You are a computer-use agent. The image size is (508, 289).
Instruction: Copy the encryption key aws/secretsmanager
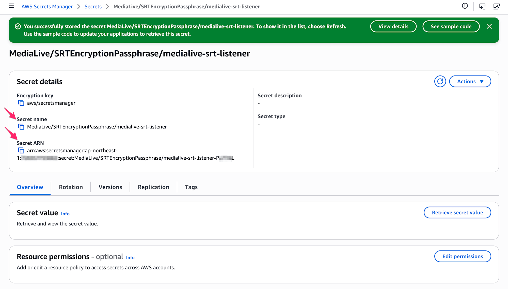(21, 103)
